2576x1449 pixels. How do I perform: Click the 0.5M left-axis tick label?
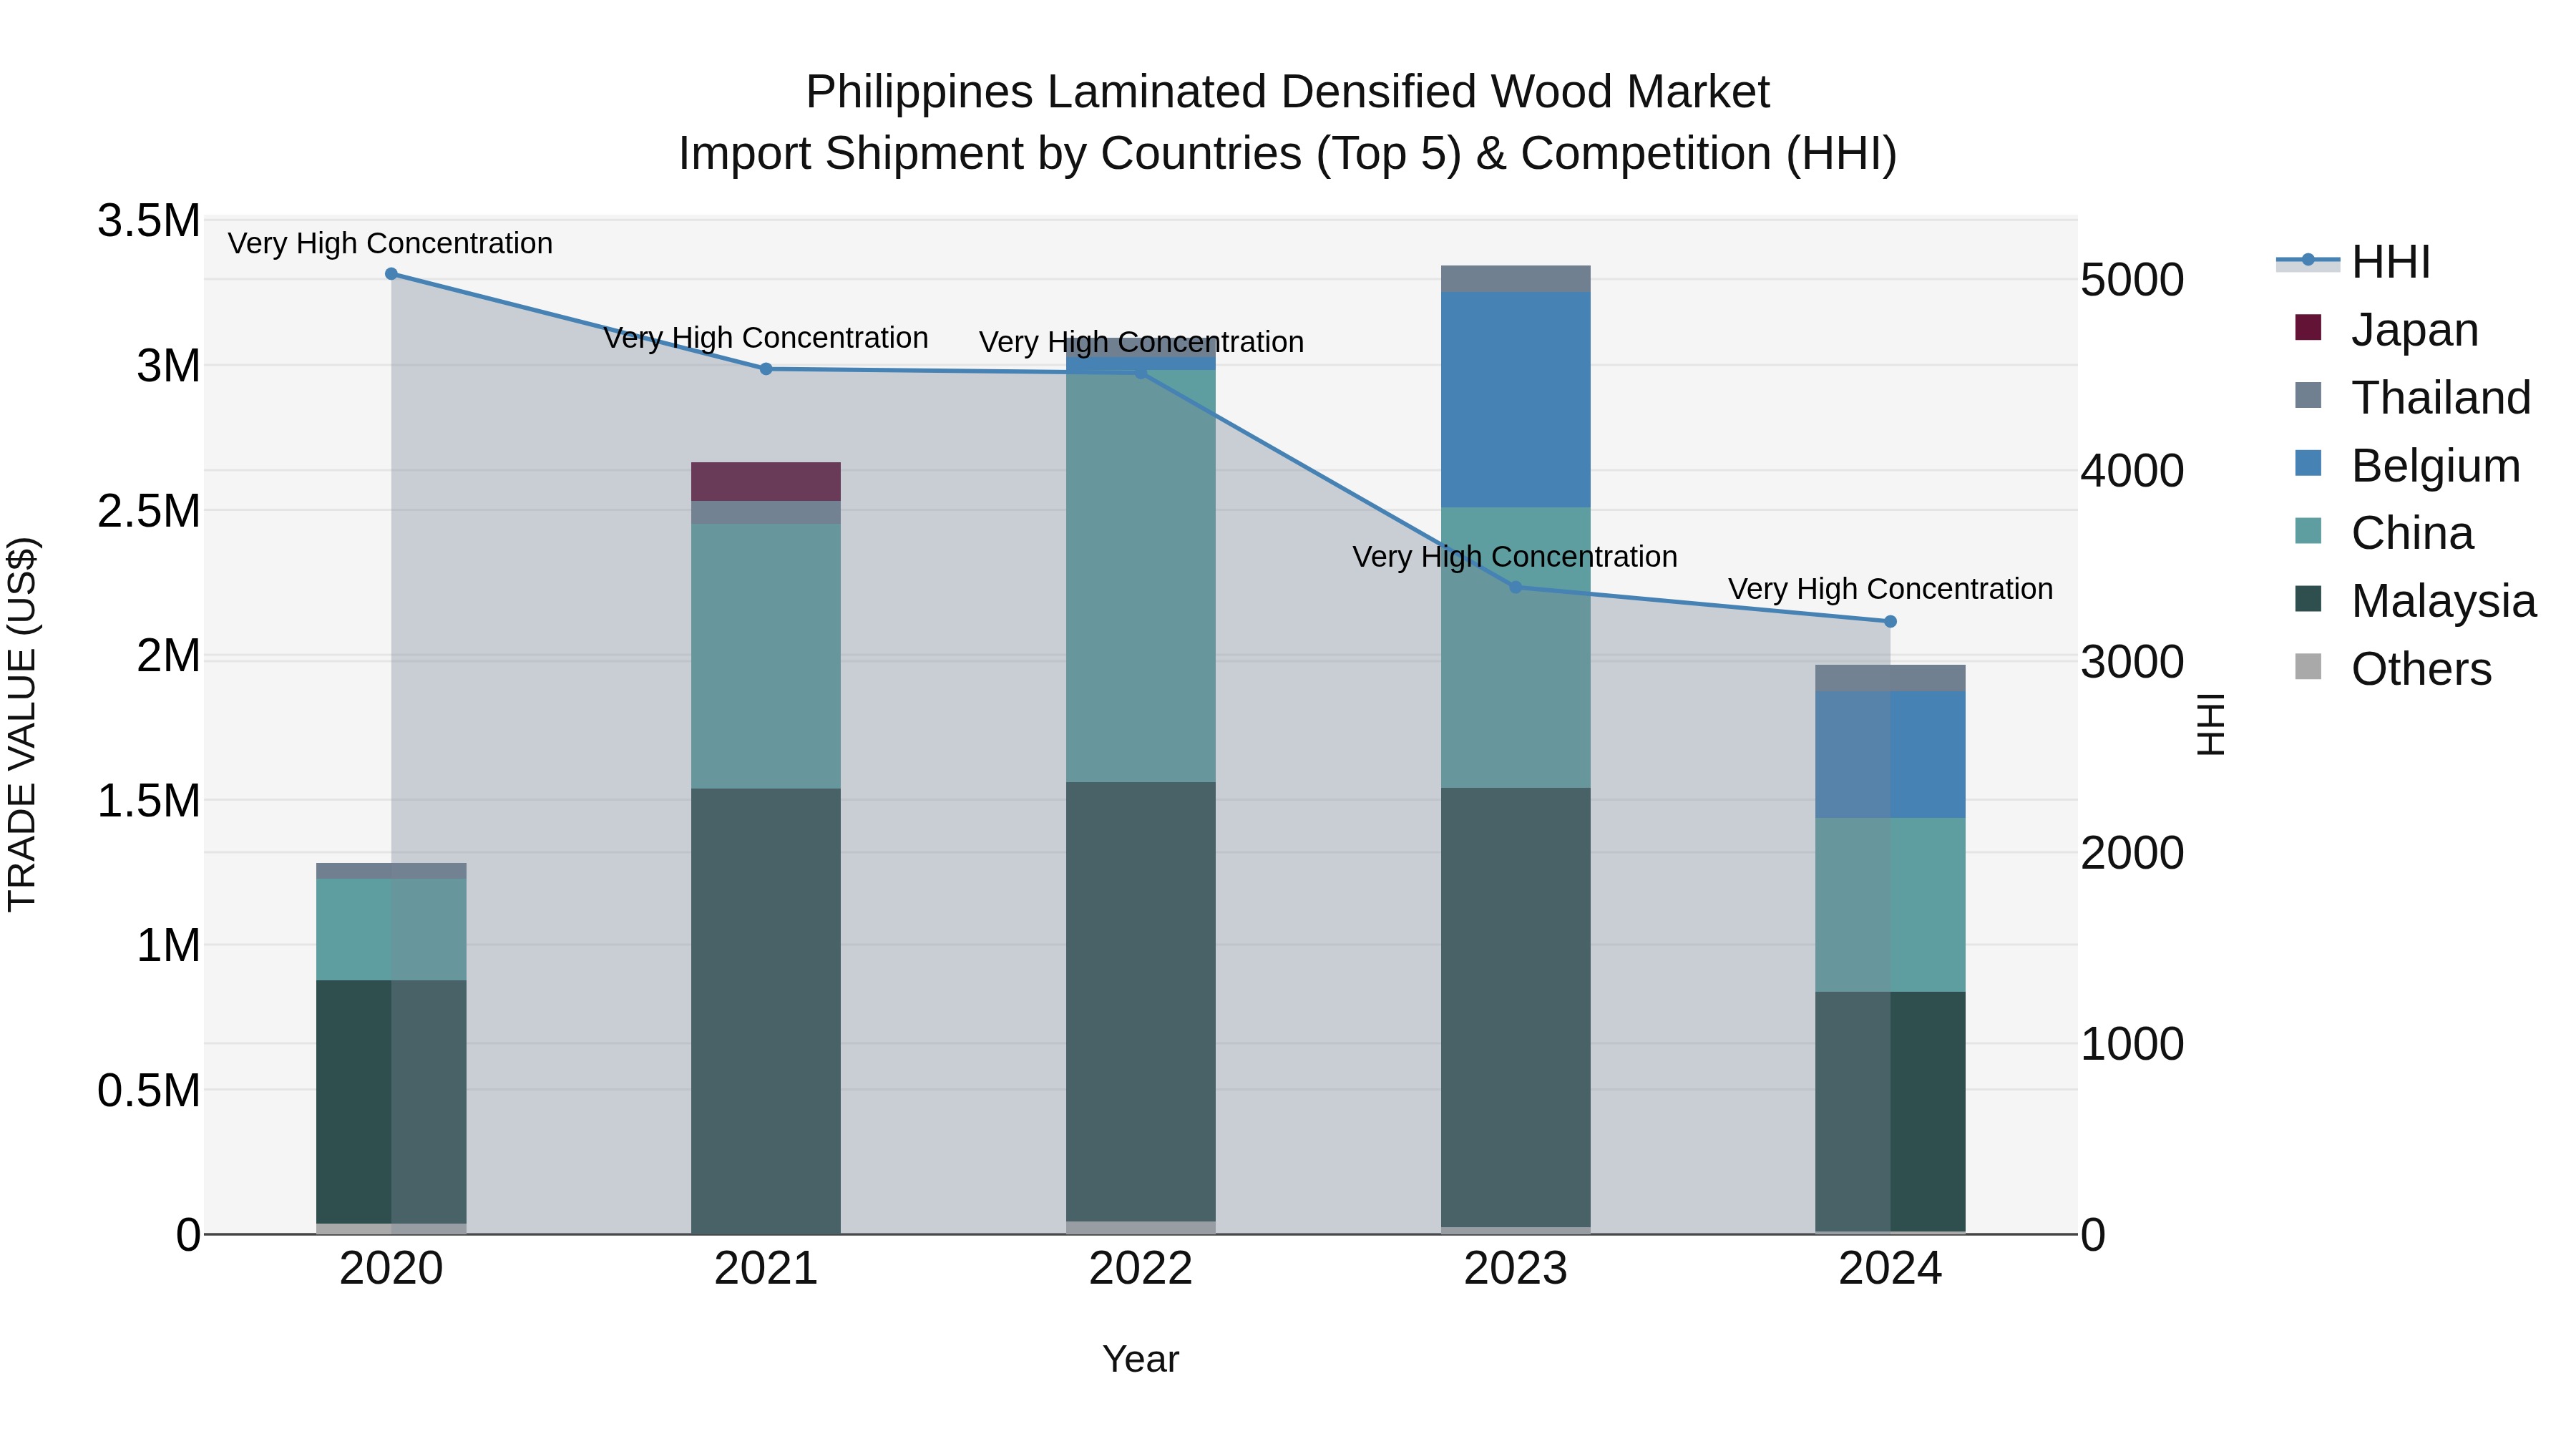(149, 1090)
